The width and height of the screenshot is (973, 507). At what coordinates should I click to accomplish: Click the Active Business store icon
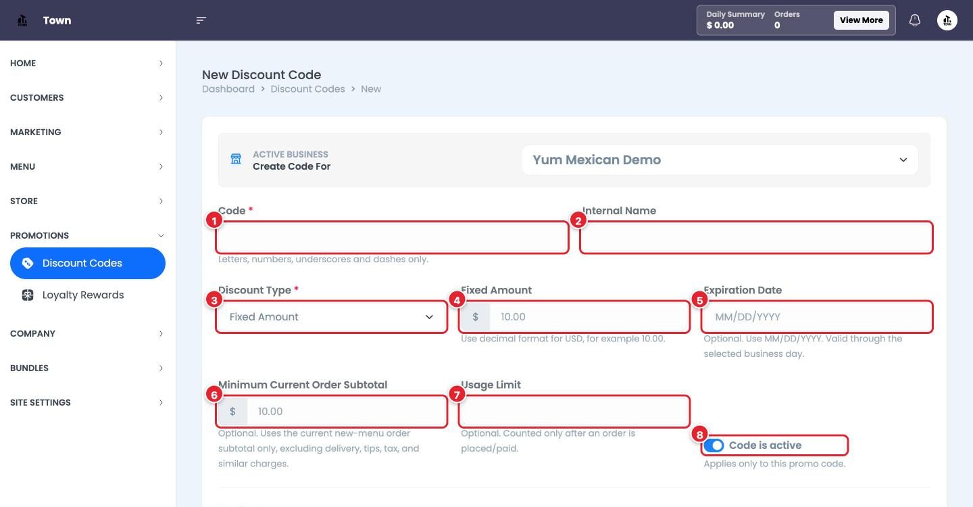point(236,160)
